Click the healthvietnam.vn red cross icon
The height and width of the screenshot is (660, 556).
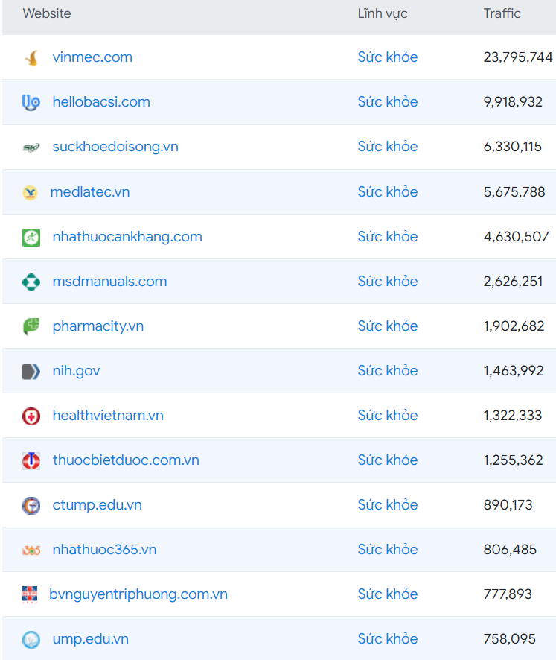coord(31,416)
